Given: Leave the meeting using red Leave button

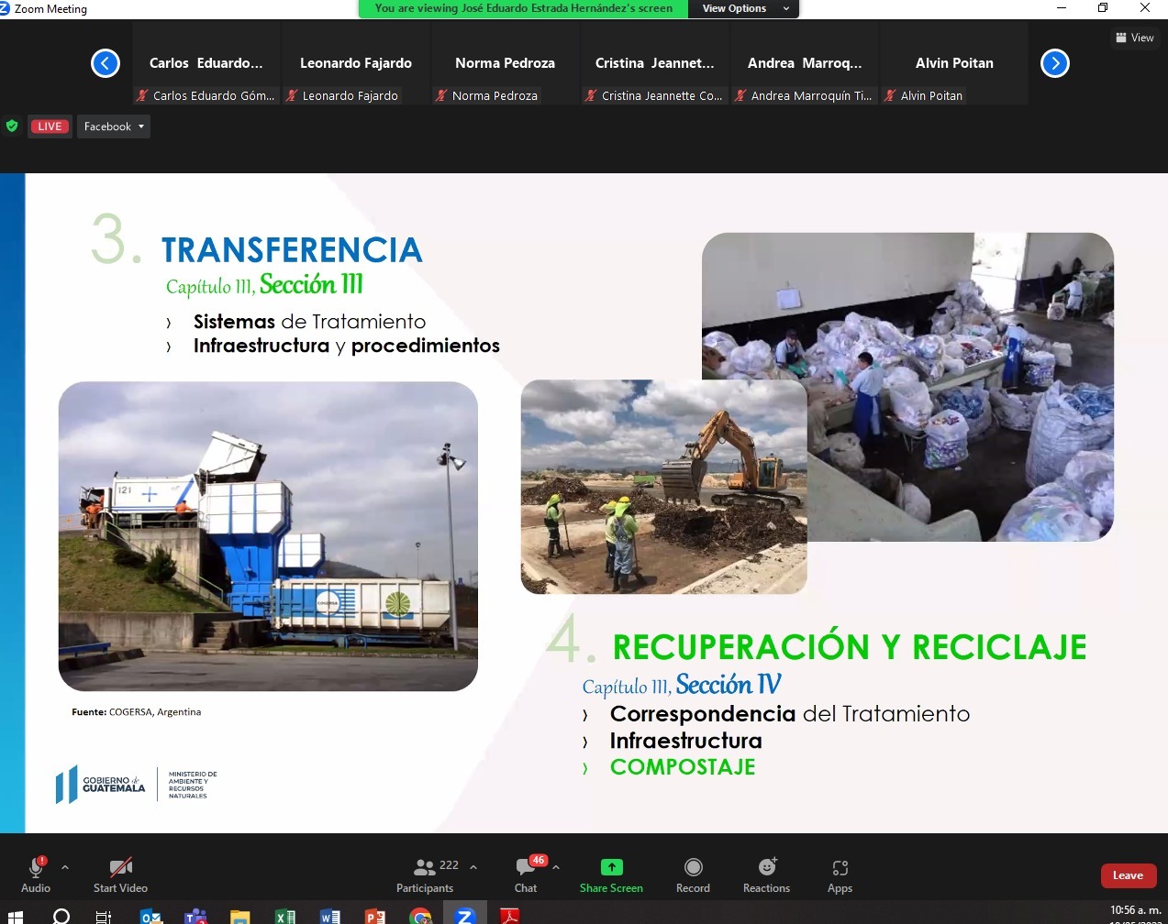Looking at the screenshot, I should 1128,875.
